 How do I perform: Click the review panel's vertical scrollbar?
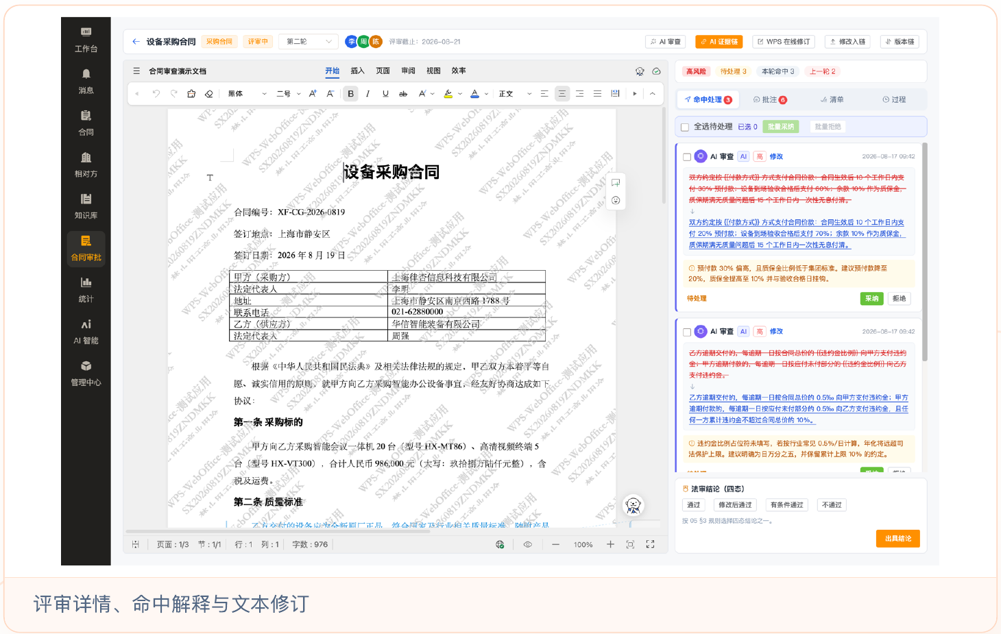(924, 252)
